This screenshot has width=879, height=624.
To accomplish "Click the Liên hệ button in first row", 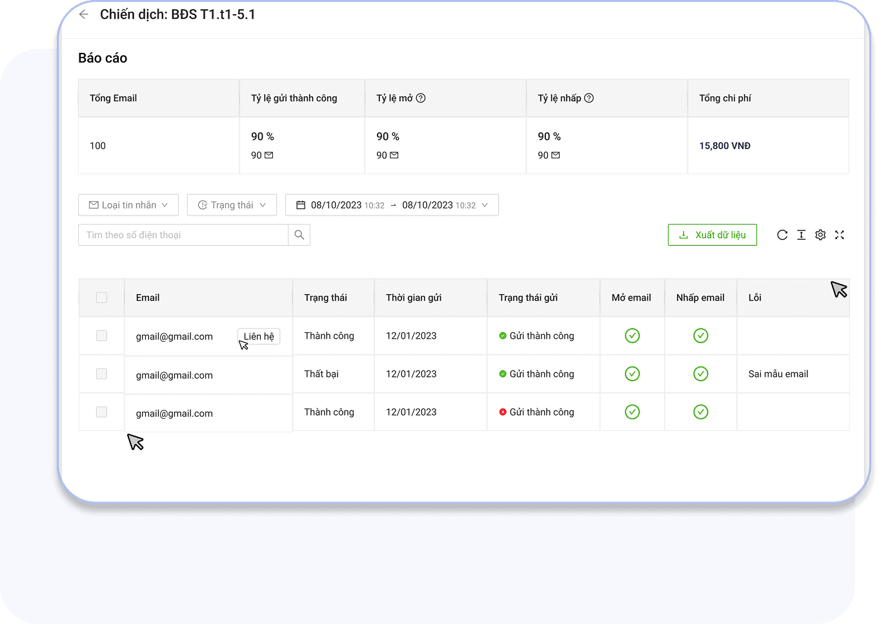I will point(259,336).
